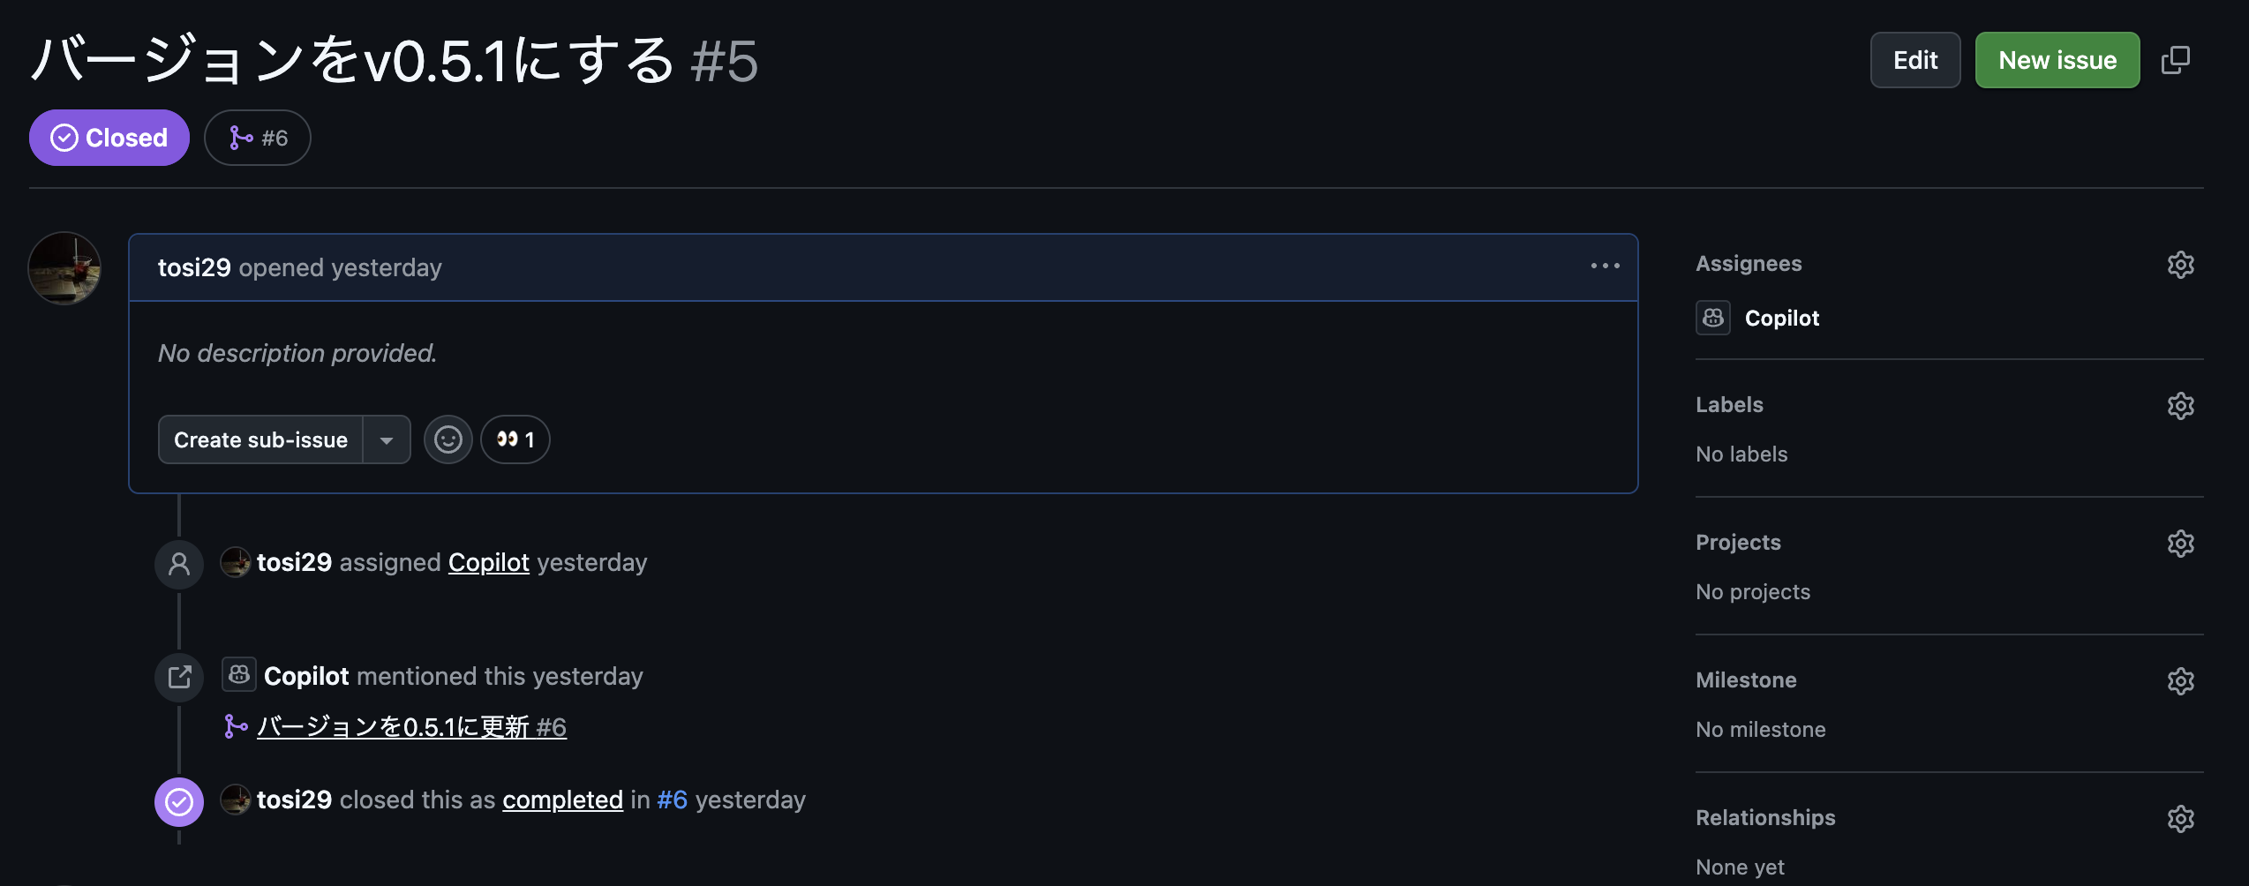Open the Labels gear settings
2249x886 pixels.
tap(2180, 406)
